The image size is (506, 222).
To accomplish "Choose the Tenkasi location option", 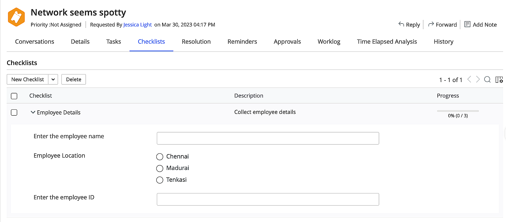I will click(x=160, y=180).
